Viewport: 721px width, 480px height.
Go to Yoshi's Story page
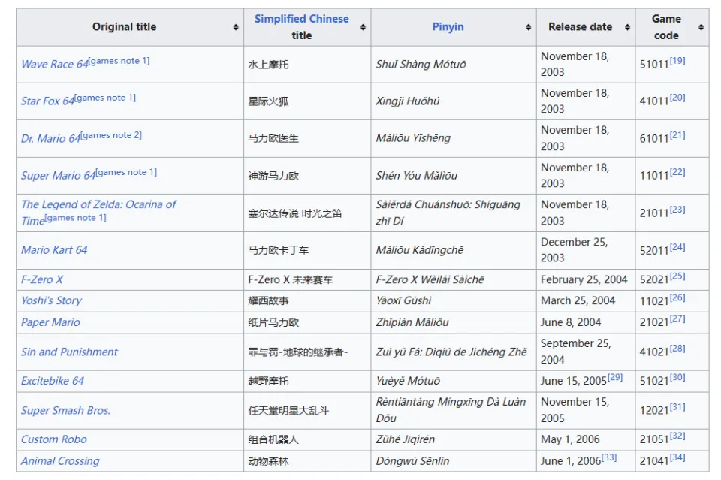click(51, 300)
